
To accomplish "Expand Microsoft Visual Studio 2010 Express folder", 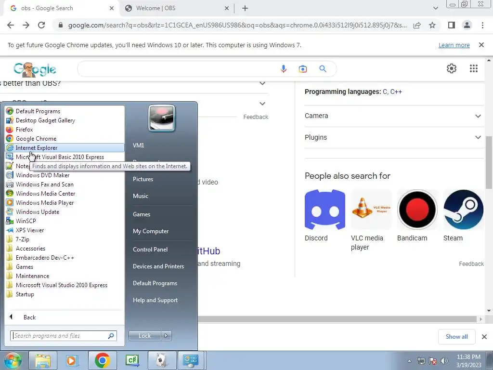I will point(65,285).
